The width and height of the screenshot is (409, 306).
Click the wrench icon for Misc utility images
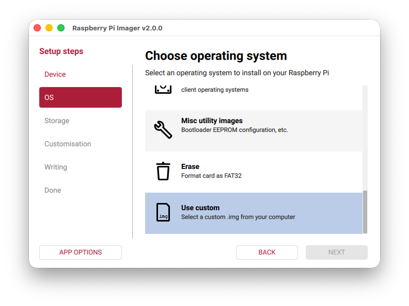(x=163, y=130)
